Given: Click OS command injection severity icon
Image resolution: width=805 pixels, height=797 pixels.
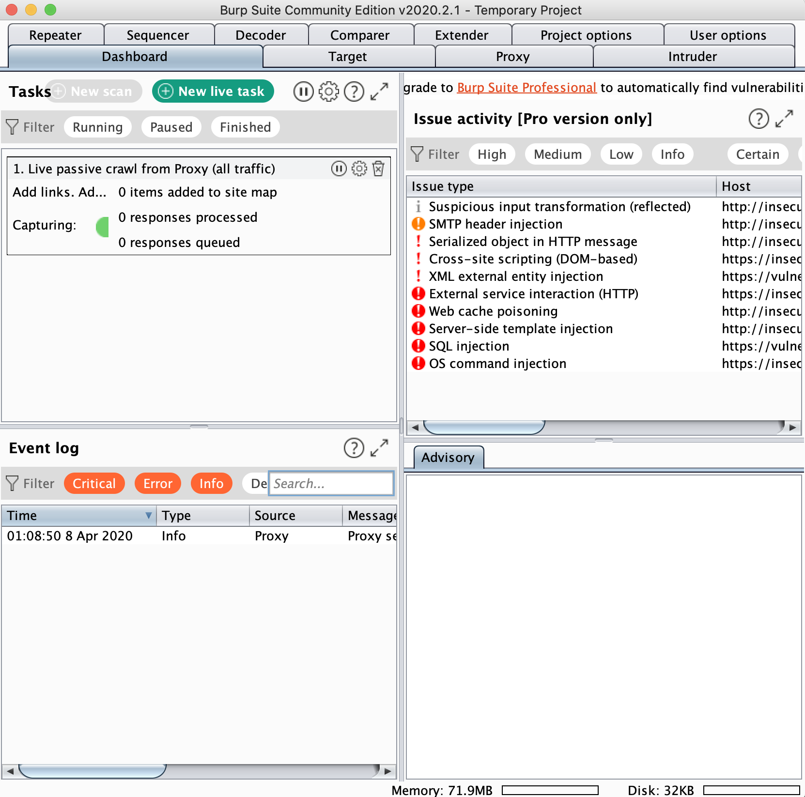Looking at the screenshot, I should coord(418,363).
